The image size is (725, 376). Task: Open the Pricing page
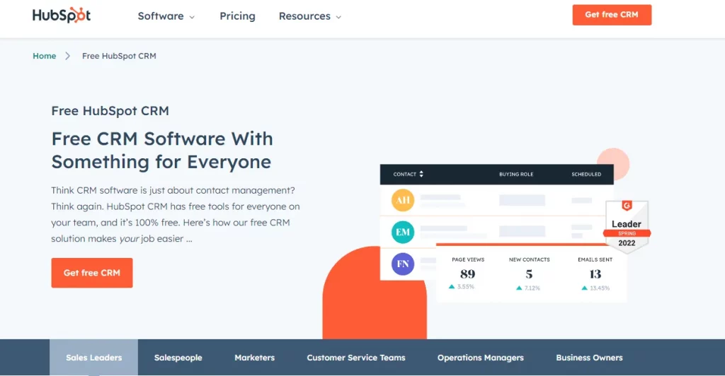[x=237, y=16]
